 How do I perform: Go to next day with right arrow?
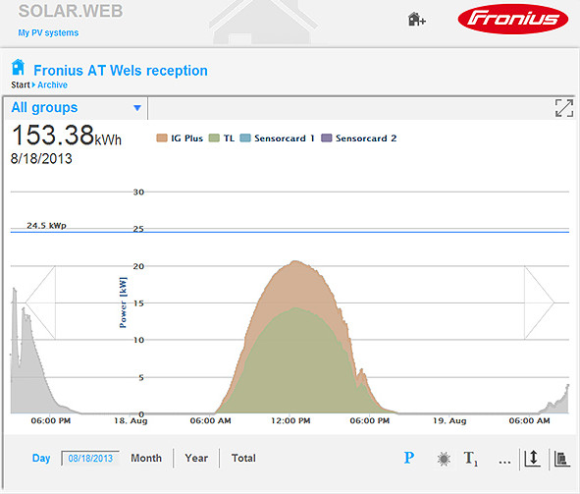pyautogui.click(x=540, y=302)
